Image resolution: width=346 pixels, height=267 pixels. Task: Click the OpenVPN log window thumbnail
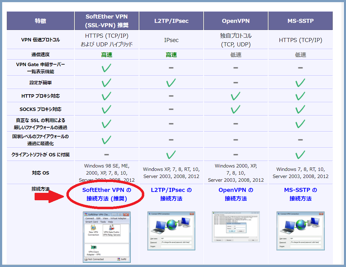click(x=236, y=227)
